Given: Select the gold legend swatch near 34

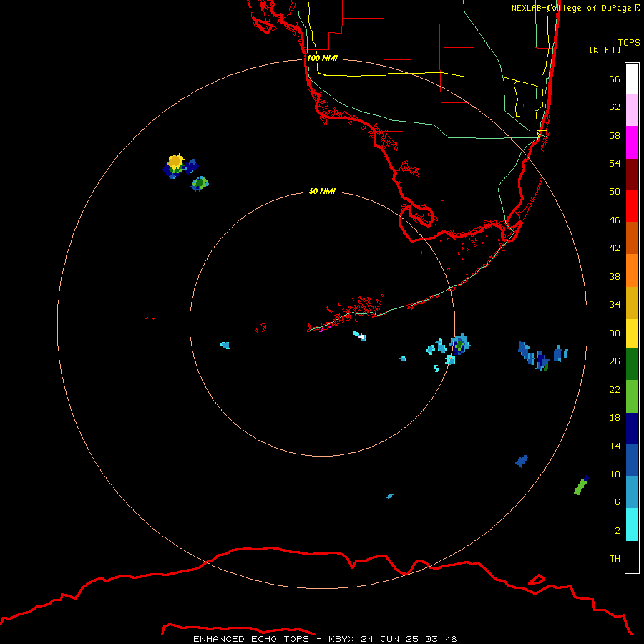Looking at the screenshot, I should coord(632,303).
